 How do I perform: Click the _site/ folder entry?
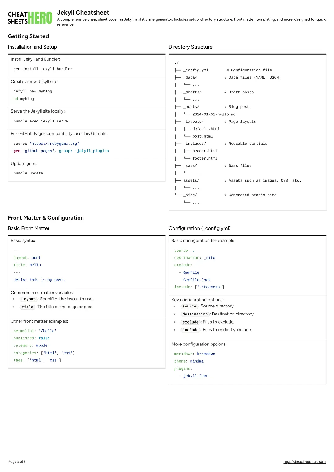click(x=190, y=195)
